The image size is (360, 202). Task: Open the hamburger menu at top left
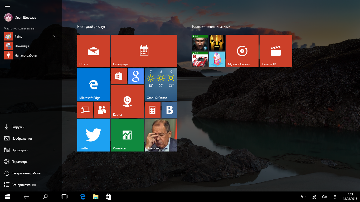point(7,6)
